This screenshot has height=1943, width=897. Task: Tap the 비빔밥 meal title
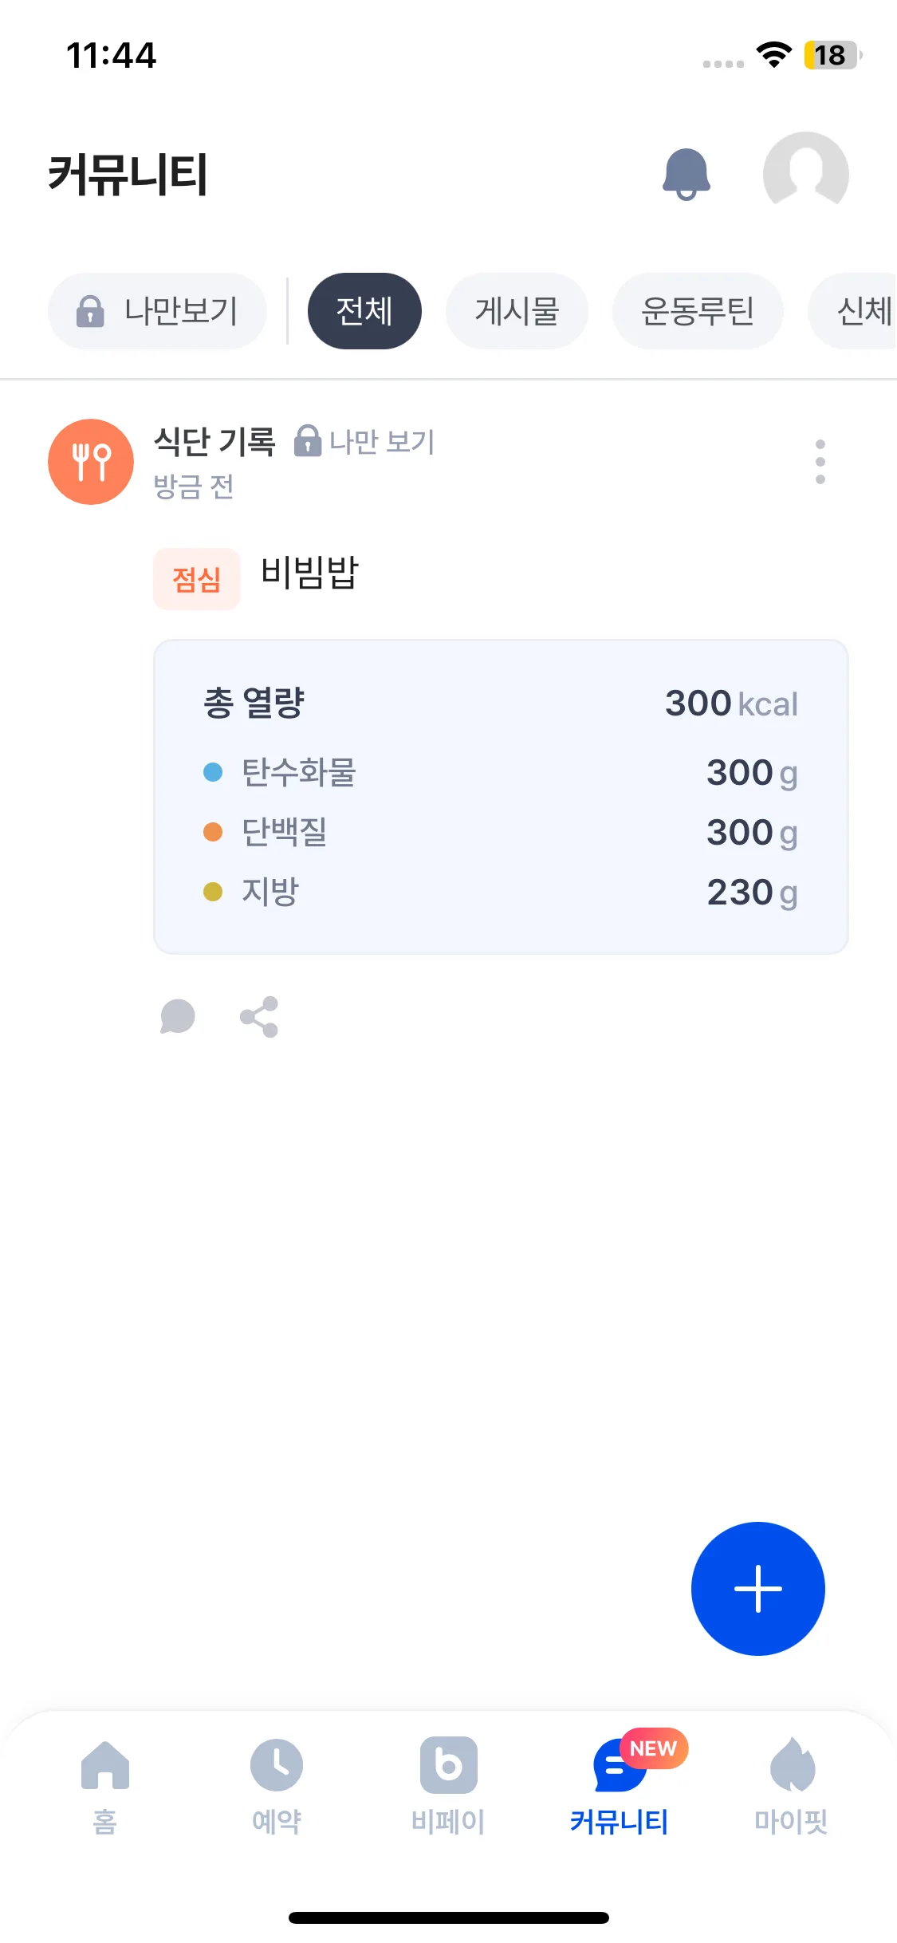click(310, 573)
